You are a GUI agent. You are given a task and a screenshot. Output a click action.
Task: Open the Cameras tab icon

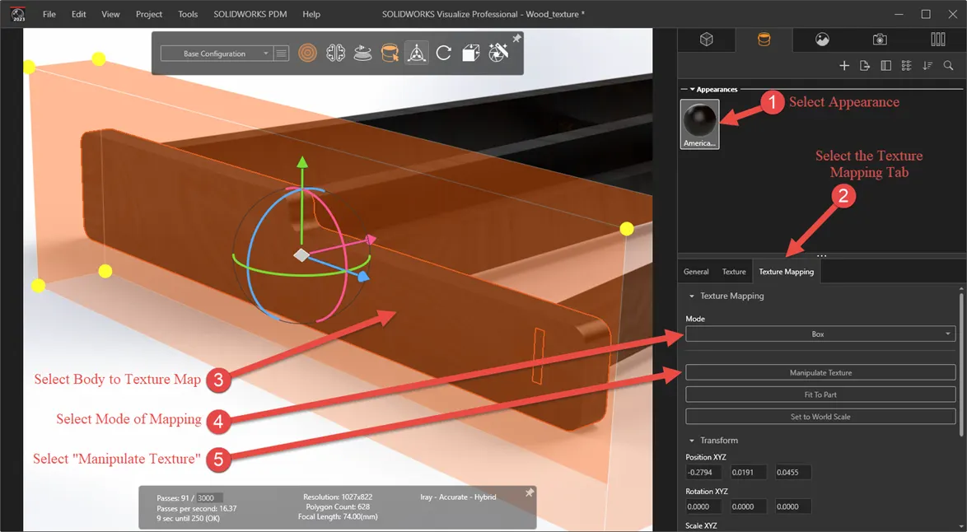click(880, 40)
